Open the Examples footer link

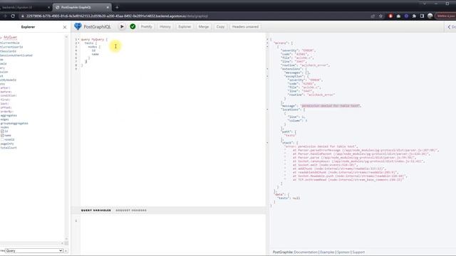327,252
